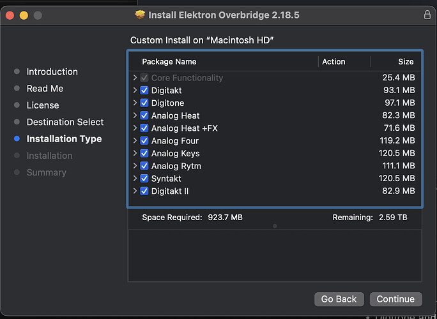Uncheck the Digitakt II checkbox
This screenshot has height=319, width=437.
144,191
